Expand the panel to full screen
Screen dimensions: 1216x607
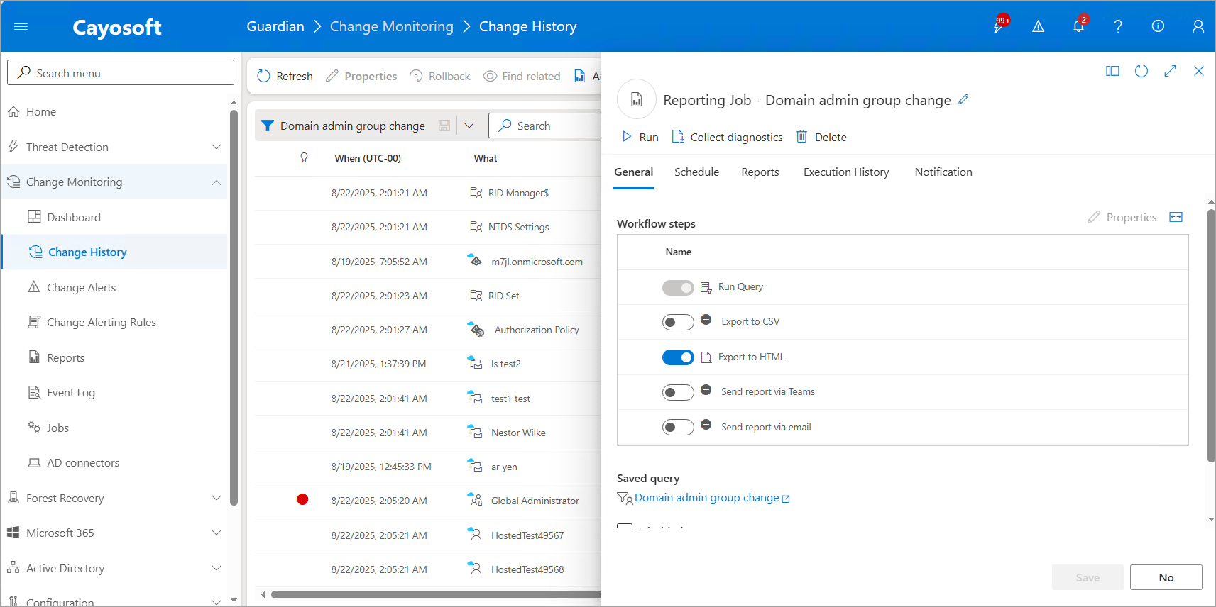click(1170, 71)
